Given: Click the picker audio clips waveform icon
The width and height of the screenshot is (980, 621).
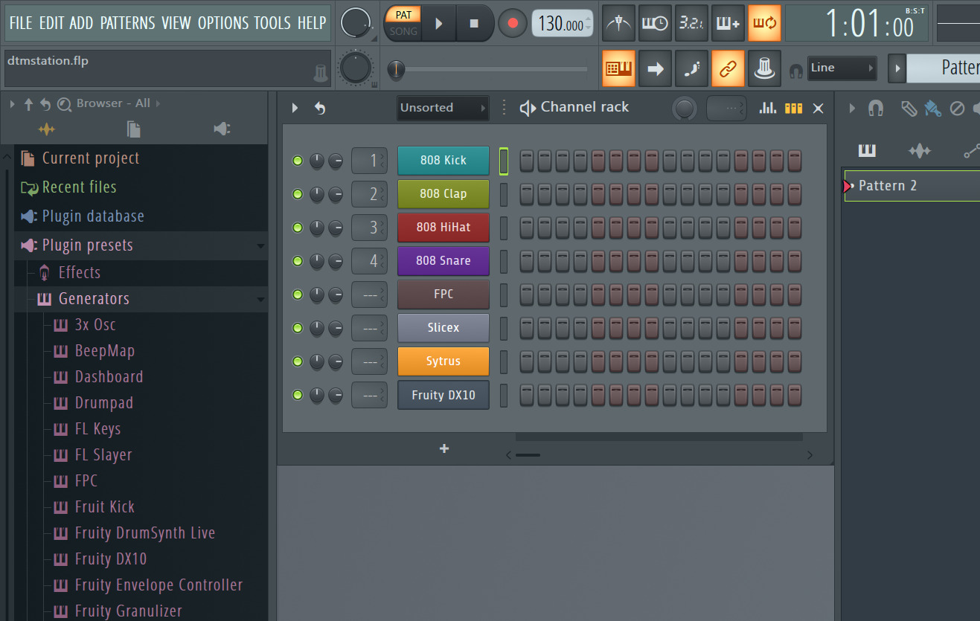Looking at the screenshot, I should [x=920, y=151].
